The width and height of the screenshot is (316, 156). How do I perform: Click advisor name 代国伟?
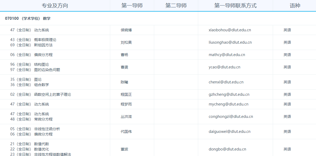(x=126, y=132)
